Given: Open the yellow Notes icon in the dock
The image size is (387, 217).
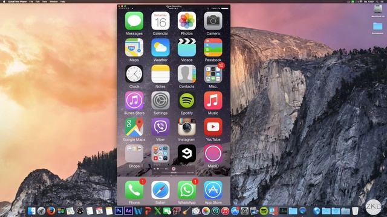Looking at the screenshot, I should coord(109,211).
